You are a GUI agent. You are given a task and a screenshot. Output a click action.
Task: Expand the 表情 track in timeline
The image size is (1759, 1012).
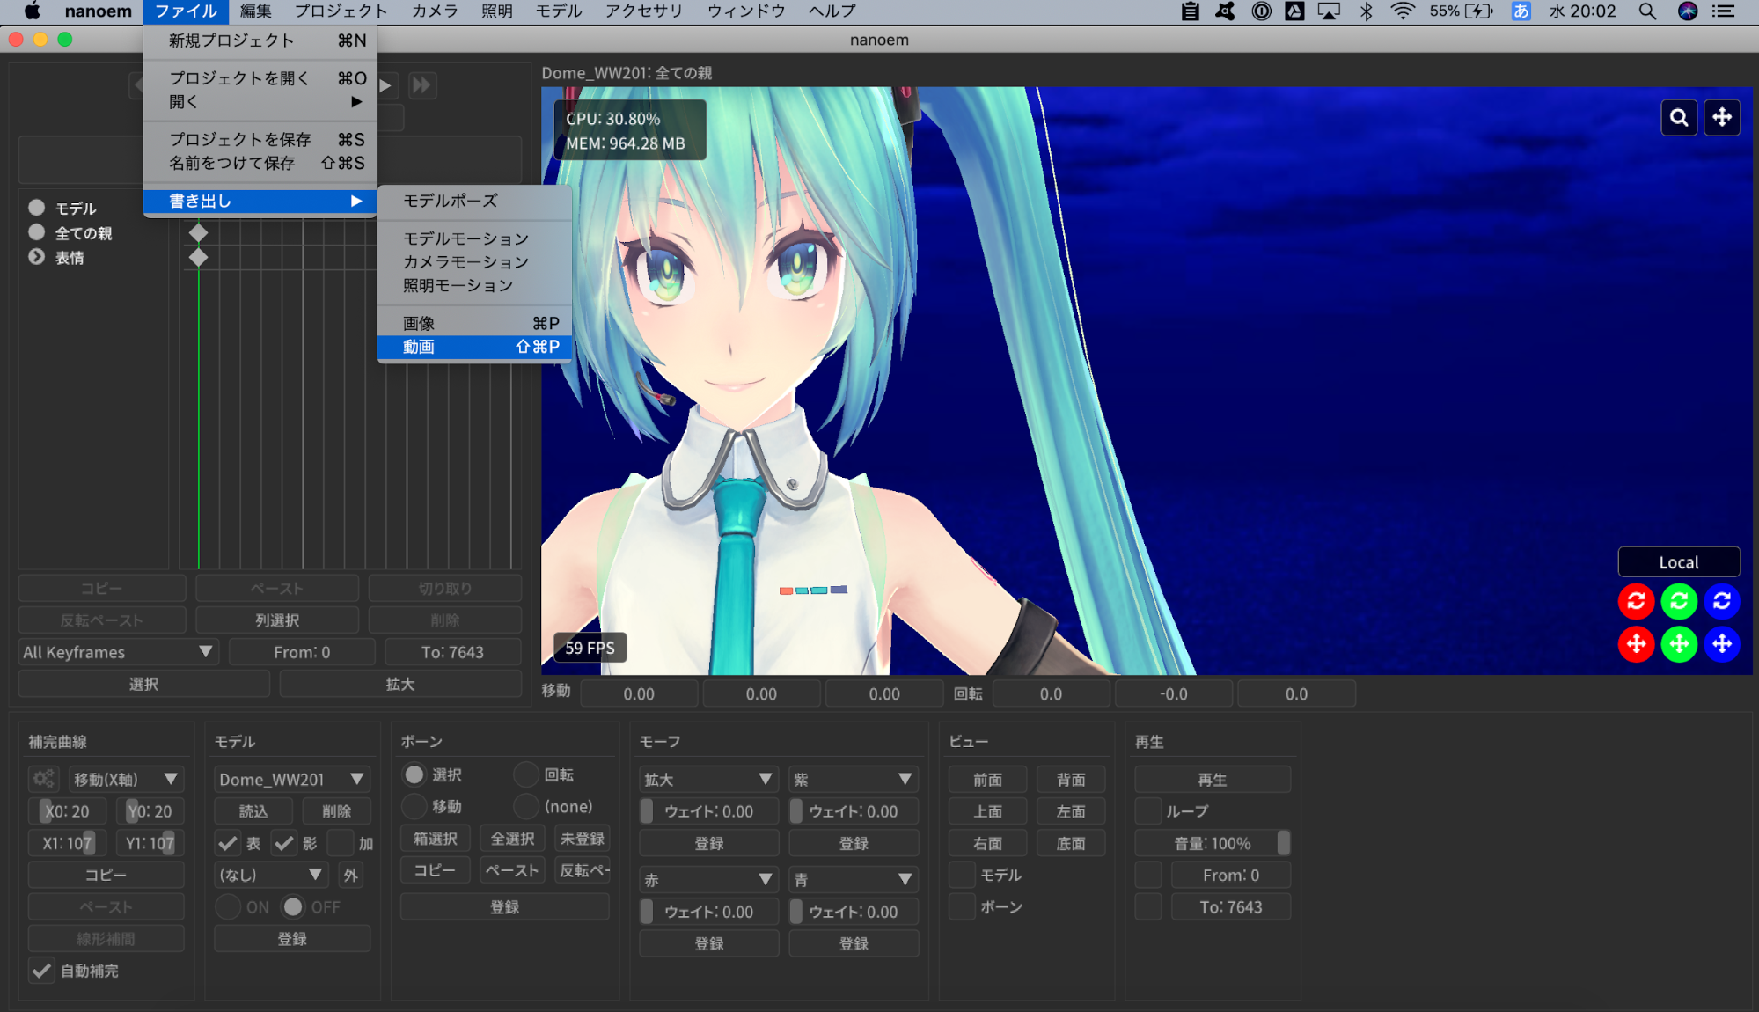(36, 257)
